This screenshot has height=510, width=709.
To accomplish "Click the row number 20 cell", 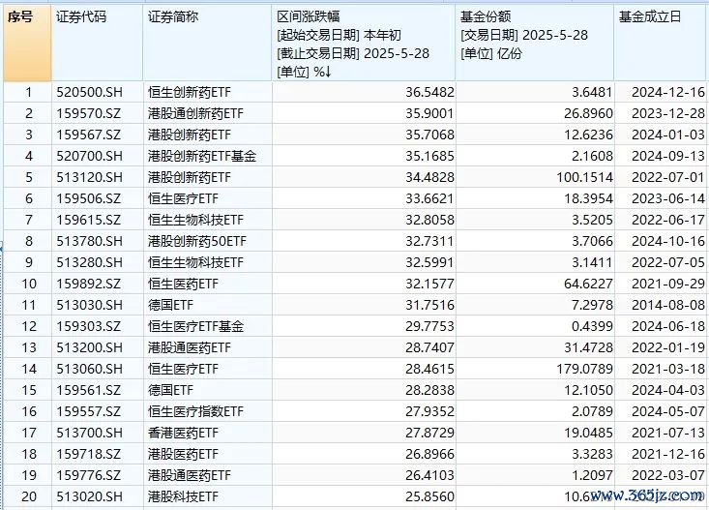I will coord(28,496).
